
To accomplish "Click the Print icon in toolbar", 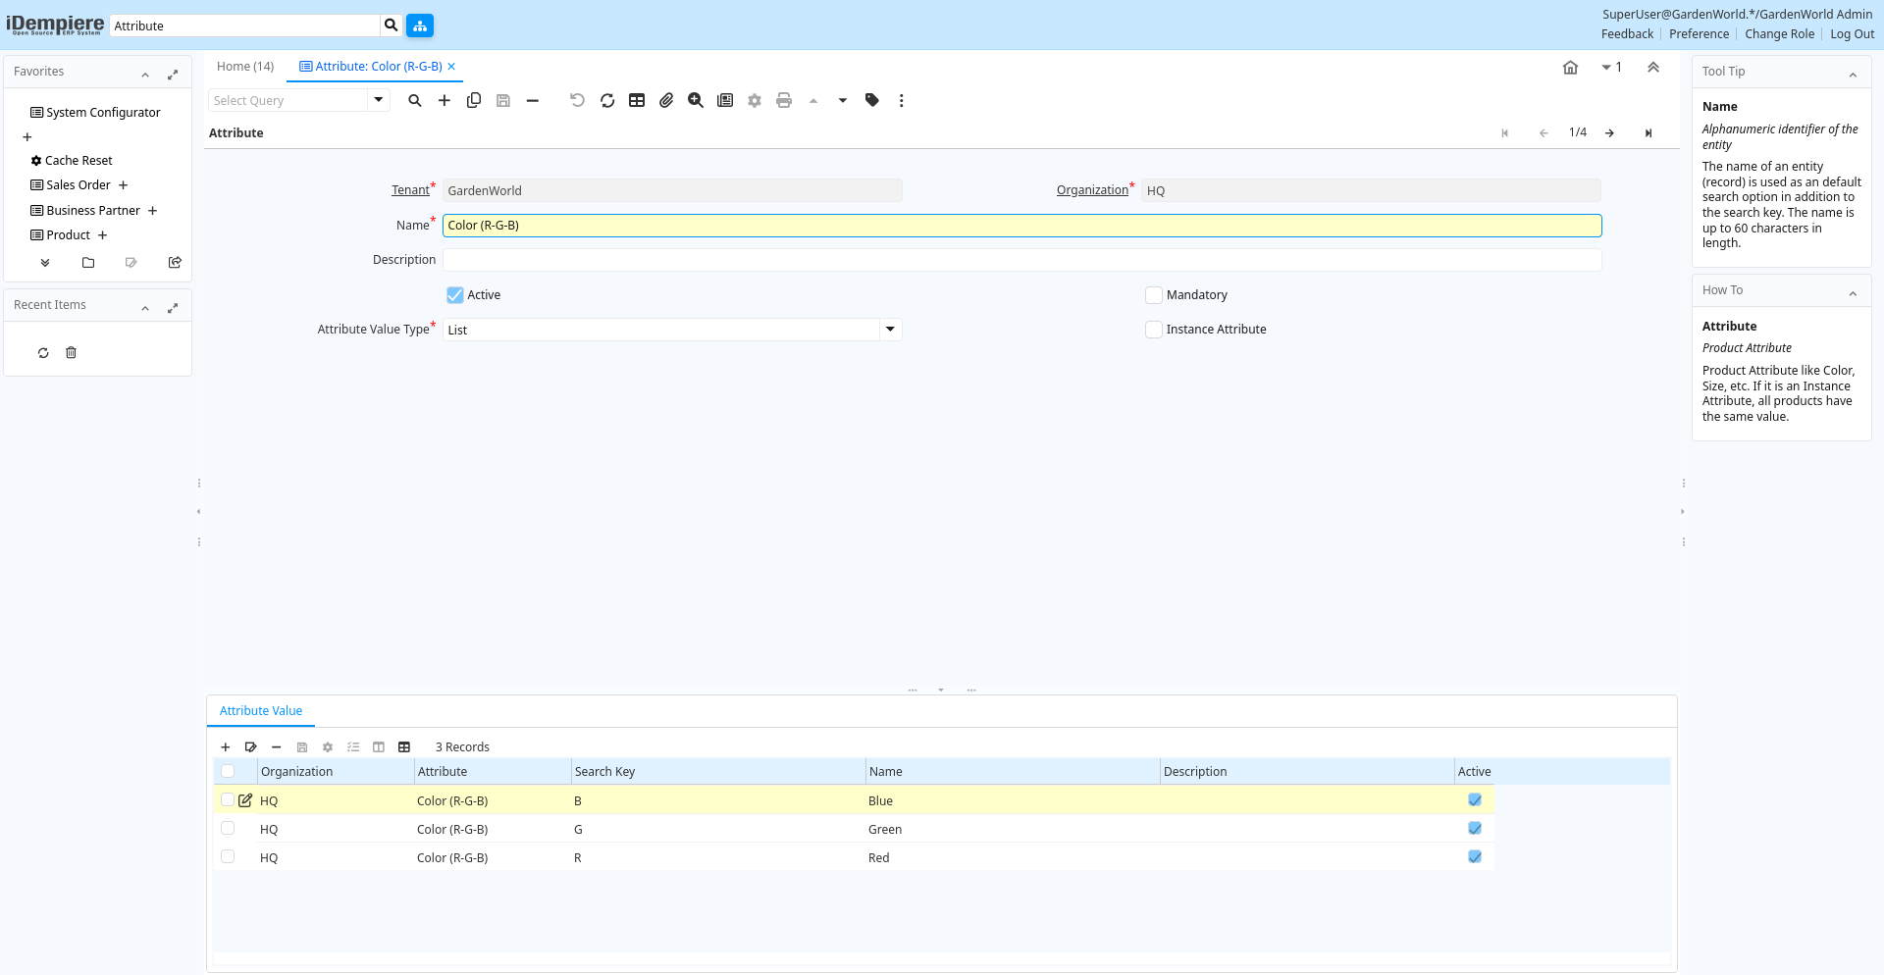I will [784, 100].
